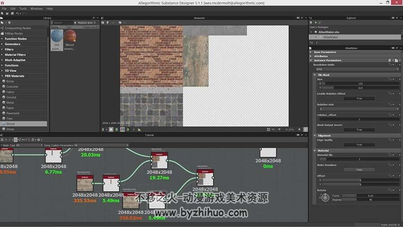Select Old painted planks material thumbnail
The height and width of the screenshot is (227, 403).
57,40
